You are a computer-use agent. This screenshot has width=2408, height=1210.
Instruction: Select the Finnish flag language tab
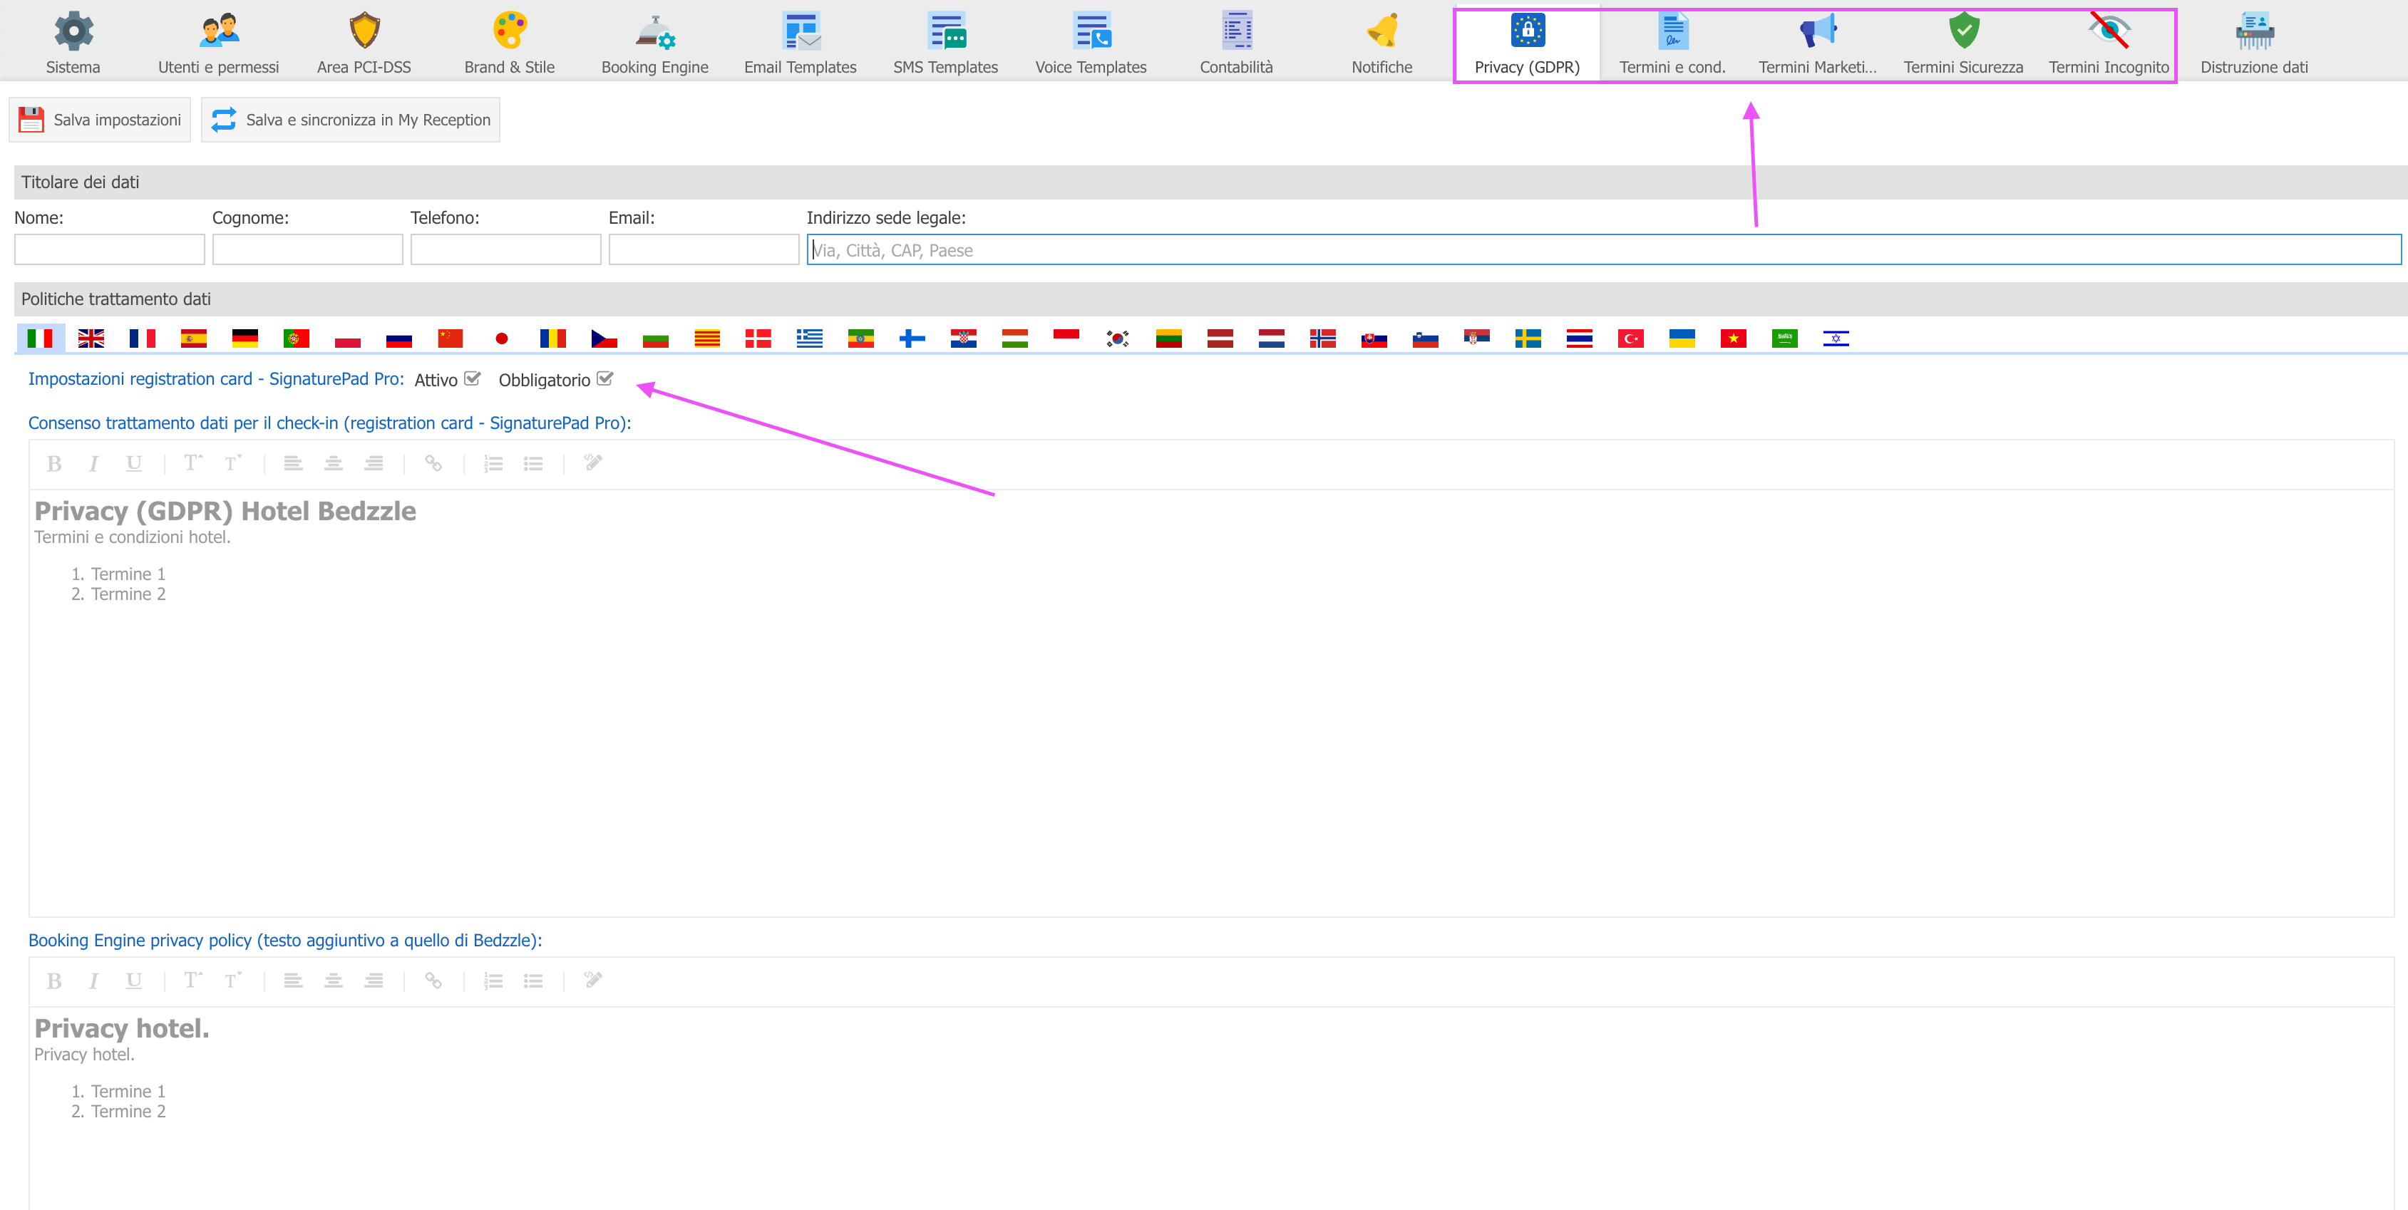[x=912, y=338]
